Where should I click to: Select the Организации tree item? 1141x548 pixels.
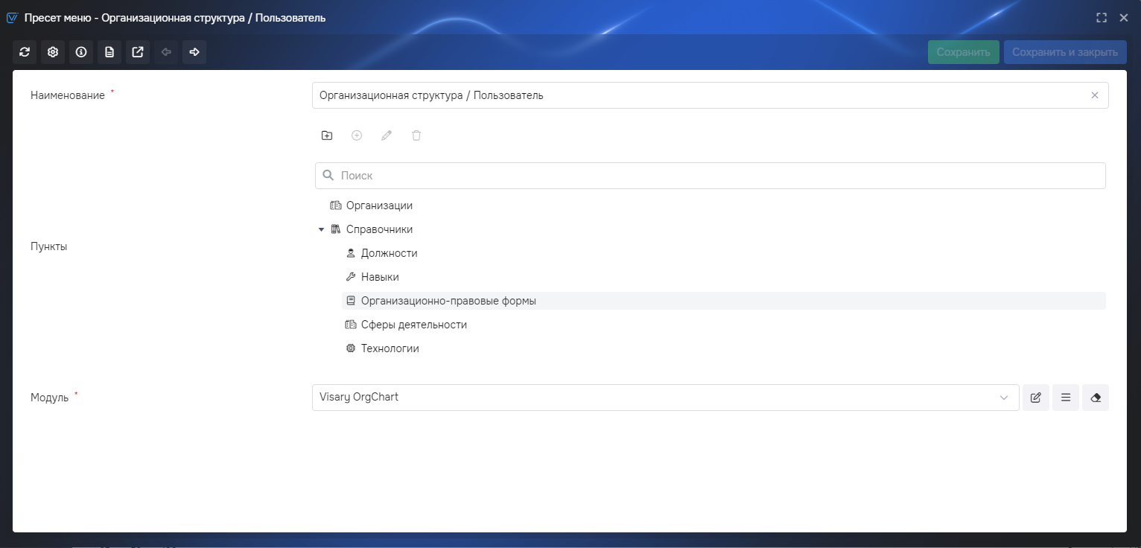pyautogui.click(x=379, y=205)
